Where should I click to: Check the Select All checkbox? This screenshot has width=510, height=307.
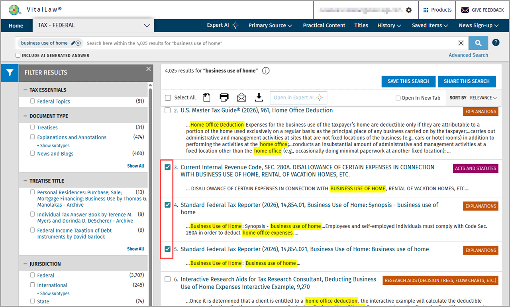(168, 98)
